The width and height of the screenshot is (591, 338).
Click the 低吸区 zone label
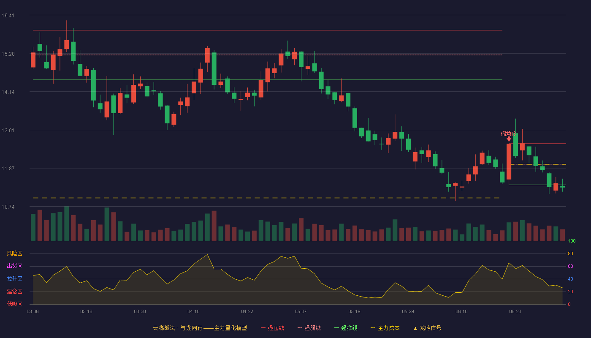14,304
